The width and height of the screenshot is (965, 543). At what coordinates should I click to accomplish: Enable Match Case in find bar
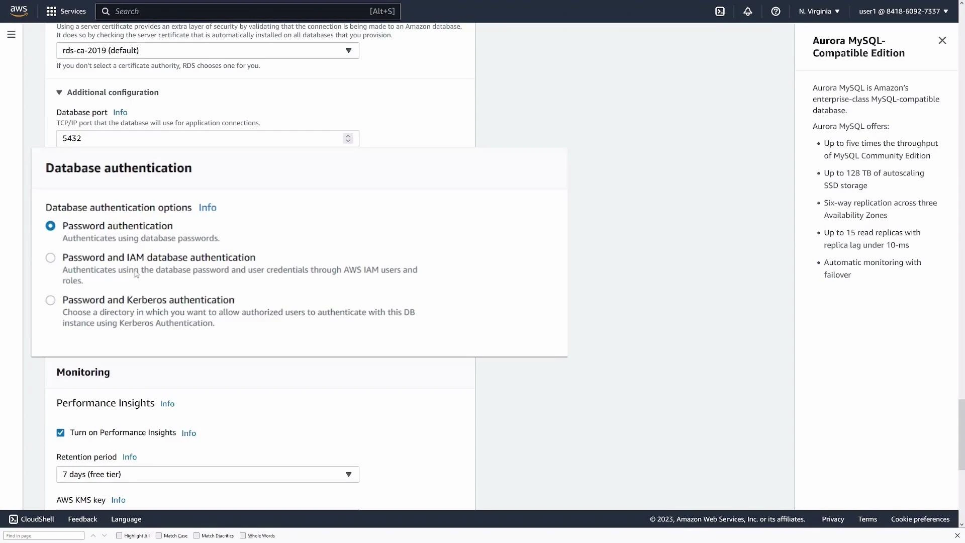158,535
